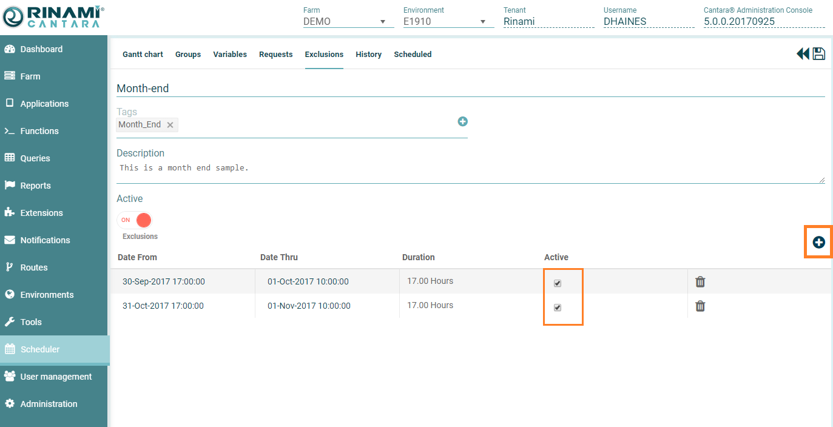Screen dimensions: 833x427
Task: Open the Administration section
Action: 49,404
